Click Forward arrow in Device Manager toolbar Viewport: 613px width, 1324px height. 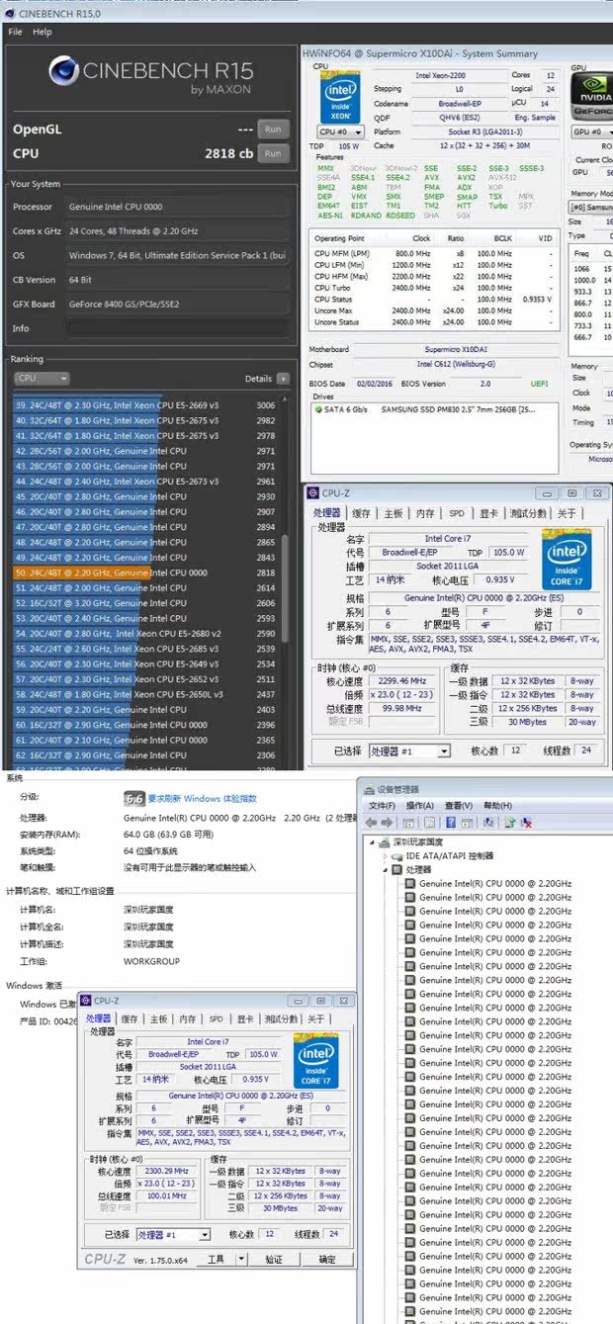387,822
